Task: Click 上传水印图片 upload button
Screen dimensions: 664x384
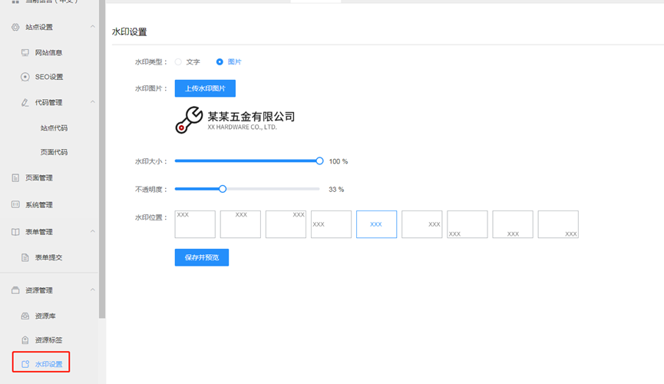Action: [x=205, y=88]
